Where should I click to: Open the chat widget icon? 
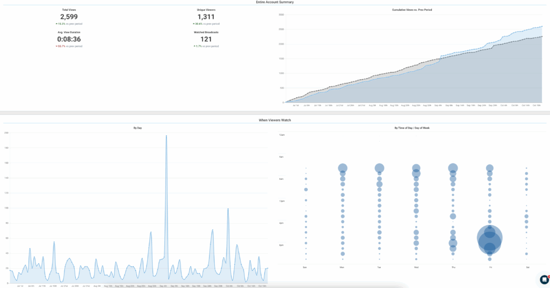click(544, 279)
